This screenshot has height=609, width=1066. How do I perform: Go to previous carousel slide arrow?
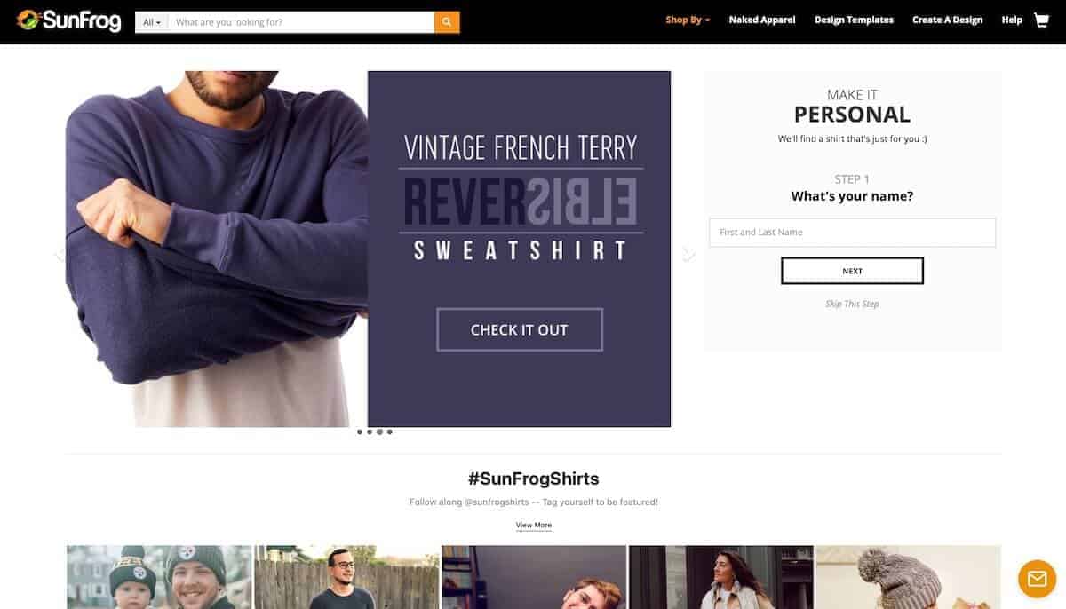tap(60, 255)
